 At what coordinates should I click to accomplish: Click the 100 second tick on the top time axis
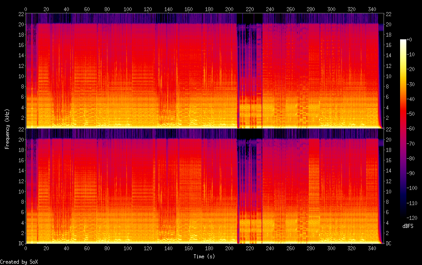[x=128, y=9]
